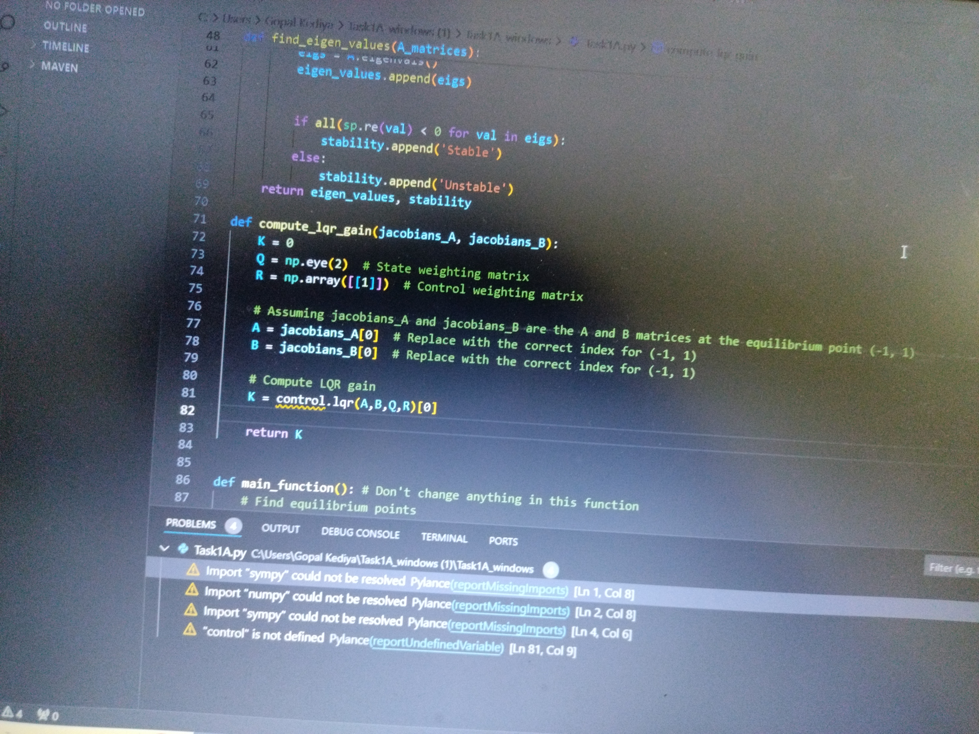Switch to the PROBLEMS tab
979x734 pixels.
[191, 524]
